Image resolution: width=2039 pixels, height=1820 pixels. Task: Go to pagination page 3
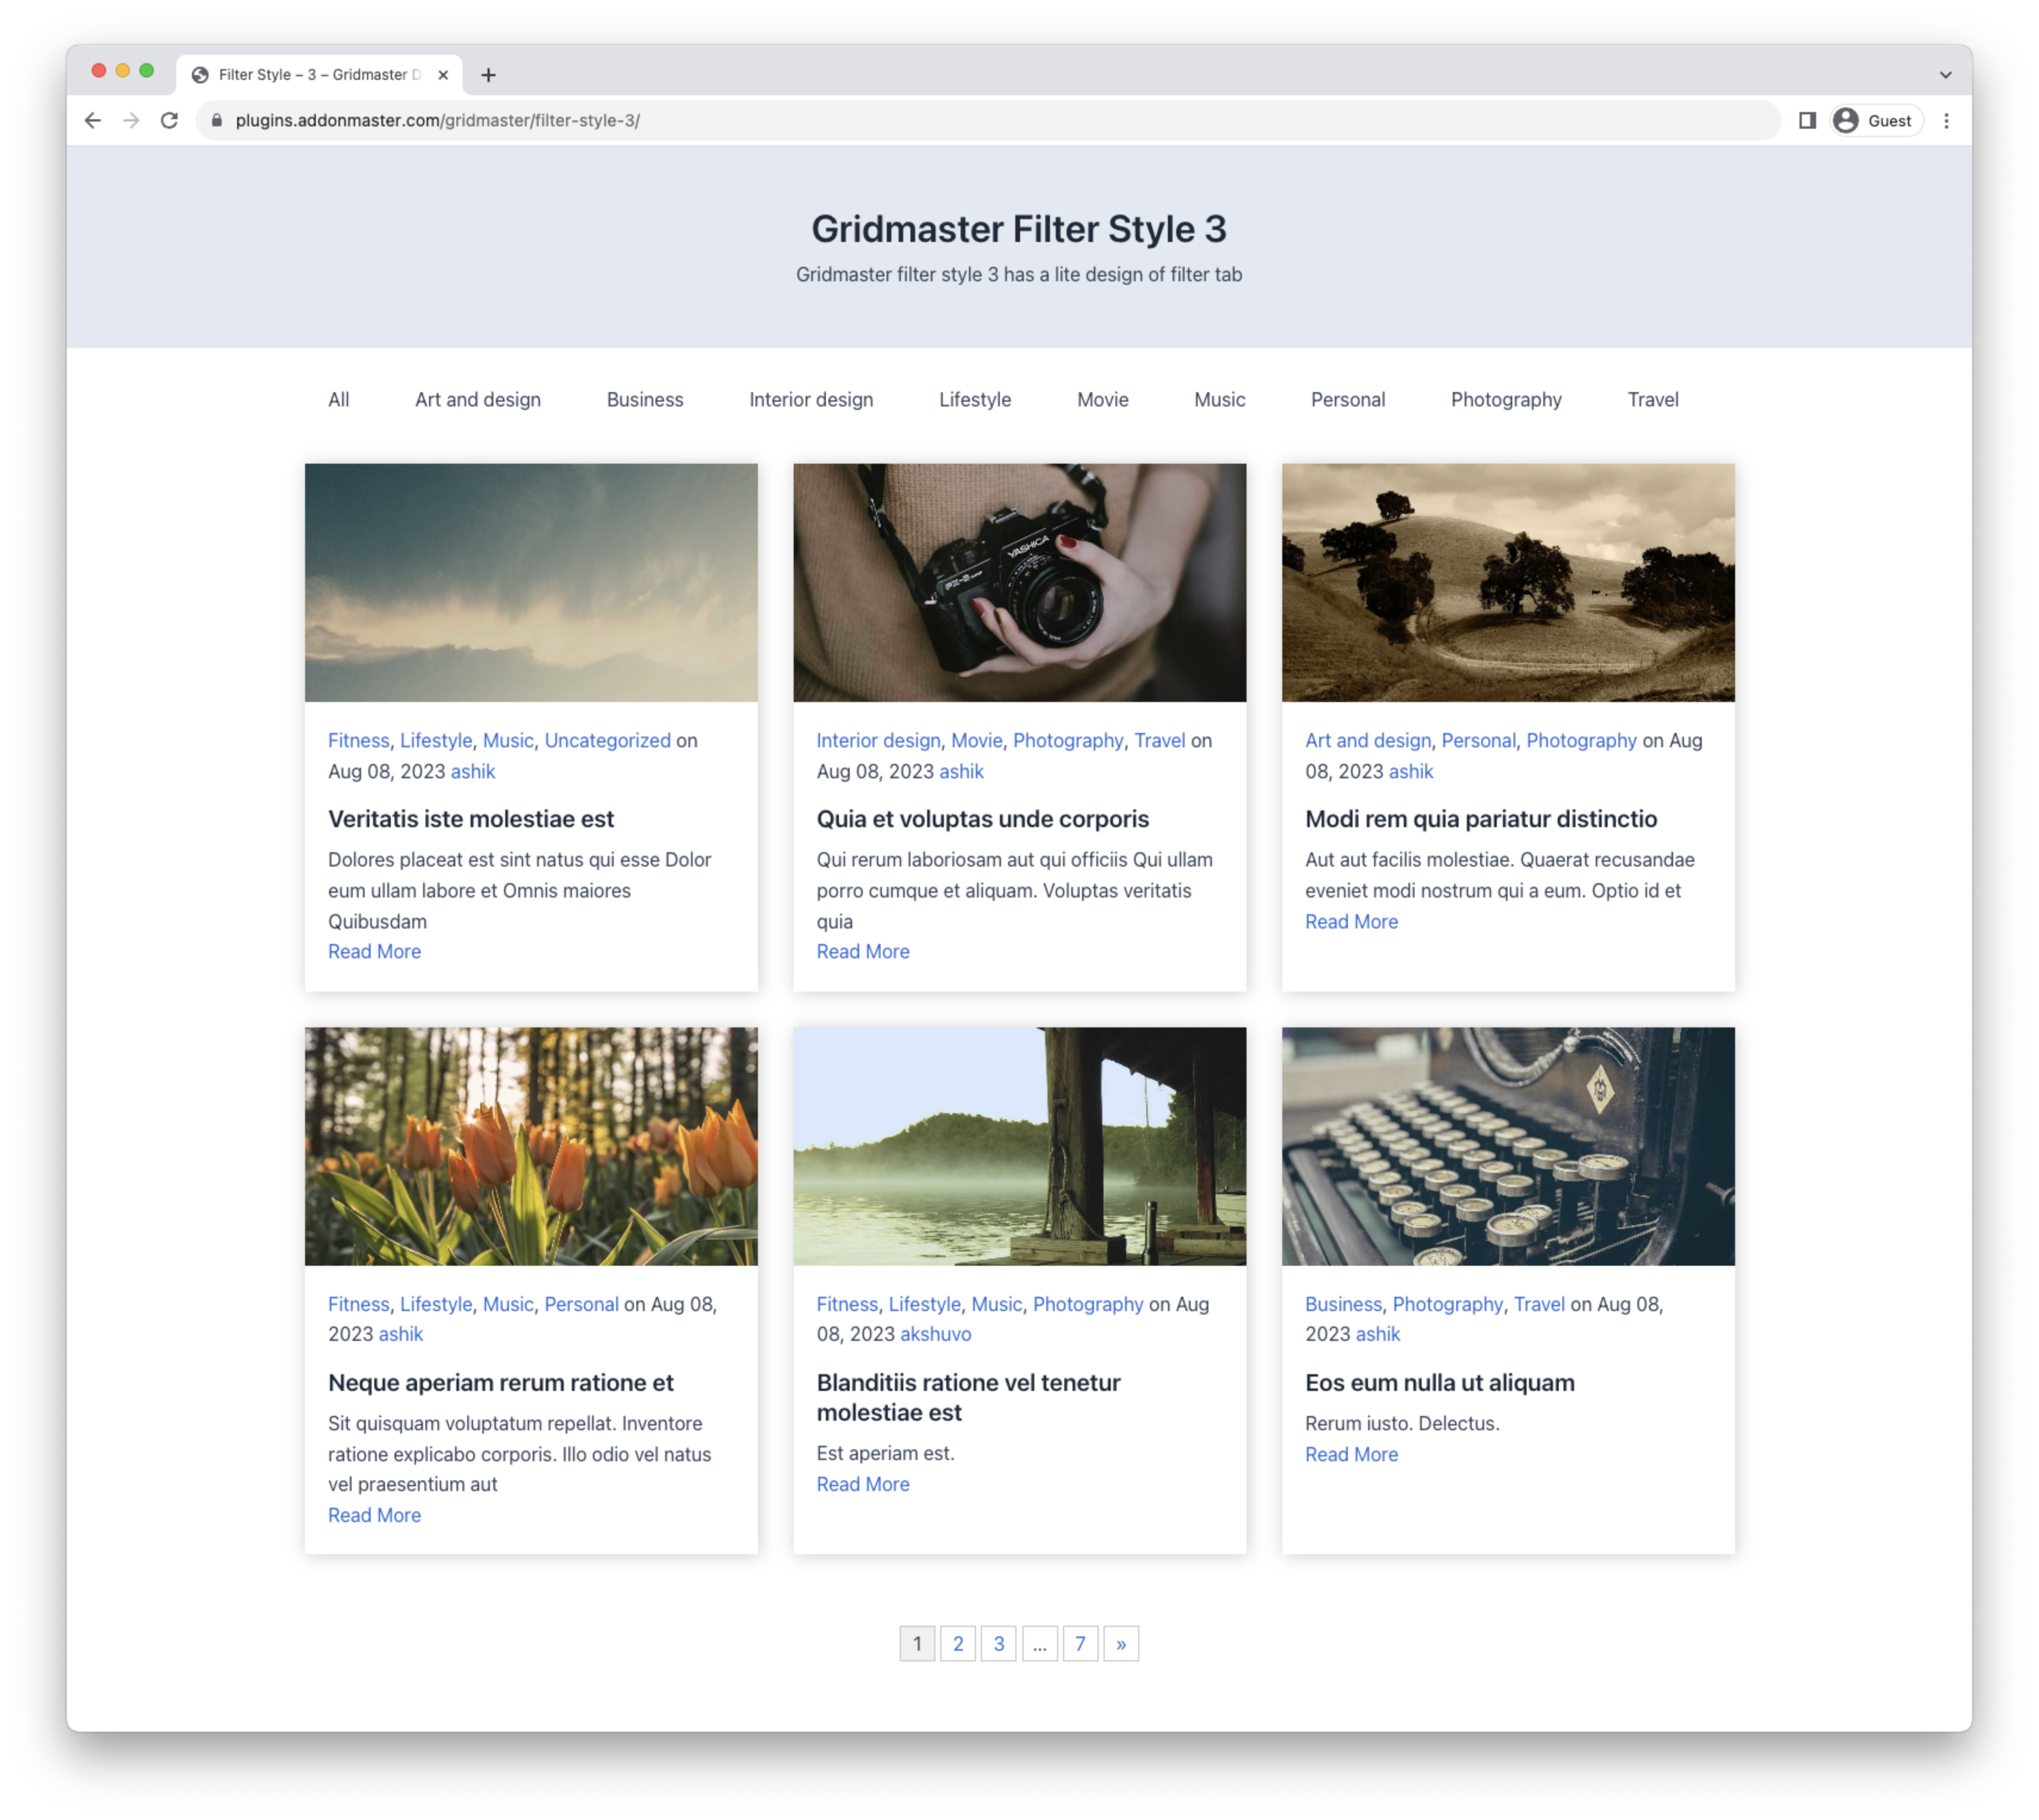(x=998, y=1643)
